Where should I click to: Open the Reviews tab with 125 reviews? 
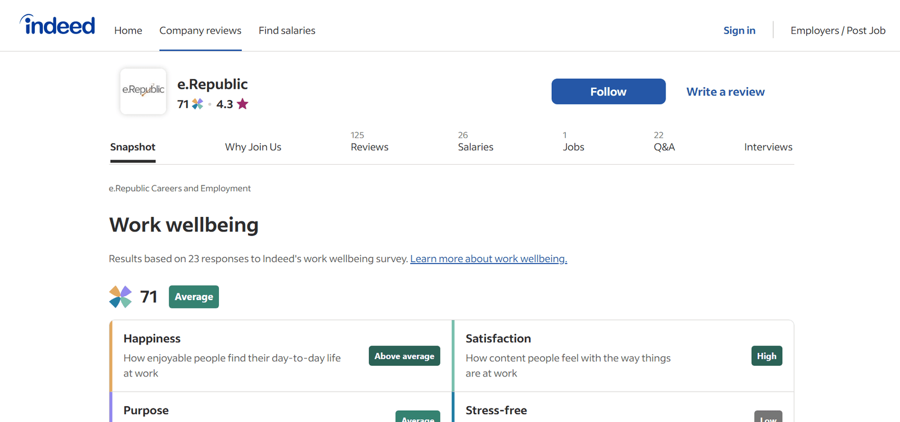coord(370,142)
